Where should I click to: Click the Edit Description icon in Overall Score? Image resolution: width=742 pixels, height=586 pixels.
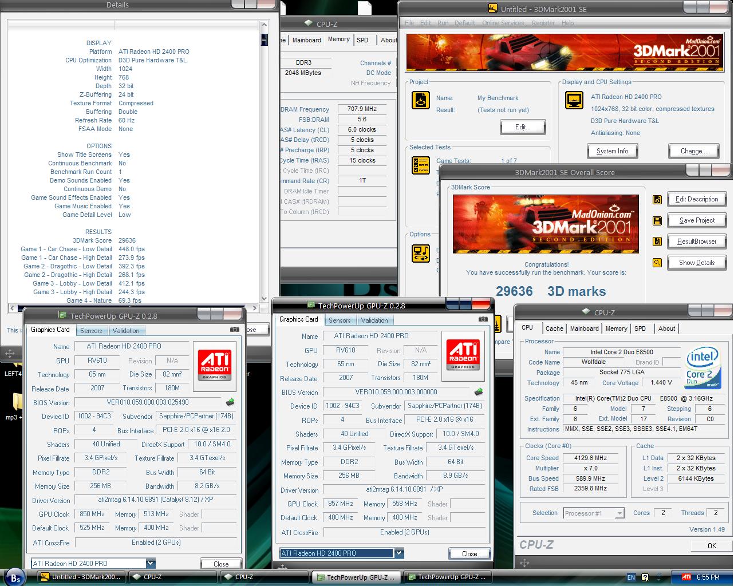657,199
